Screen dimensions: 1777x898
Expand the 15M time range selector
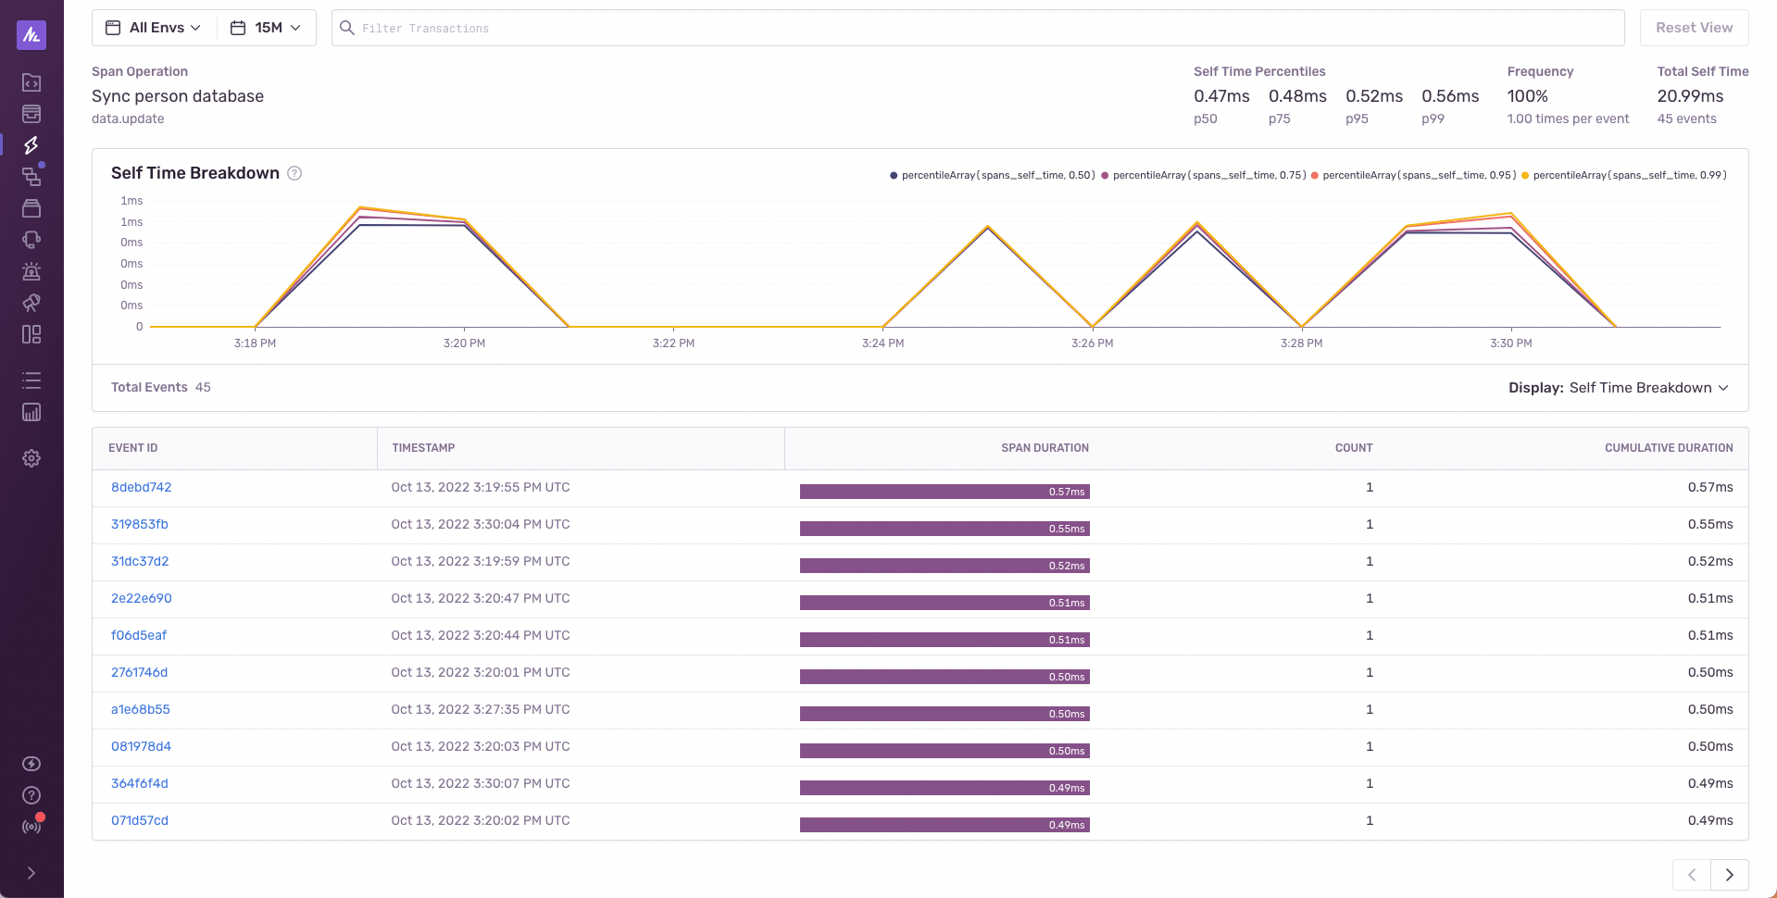pyautogui.click(x=266, y=27)
